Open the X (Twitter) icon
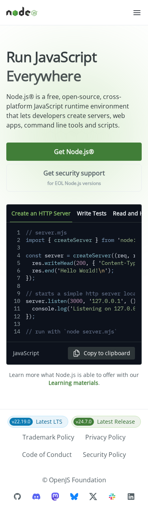Image resolution: width=148 pixels, height=510 pixels. pos(93,497)
